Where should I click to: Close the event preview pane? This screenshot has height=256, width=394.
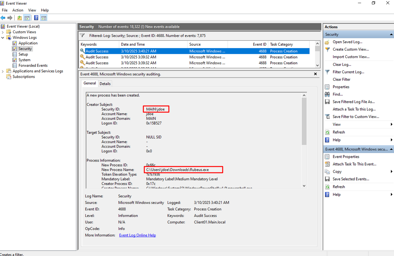pyautogui.click(x=315, y=74)
